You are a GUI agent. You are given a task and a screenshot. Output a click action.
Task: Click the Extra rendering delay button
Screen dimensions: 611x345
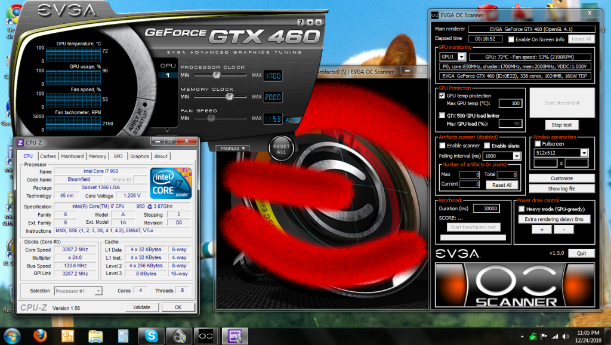pyautogui.click(x=554, y=219)
